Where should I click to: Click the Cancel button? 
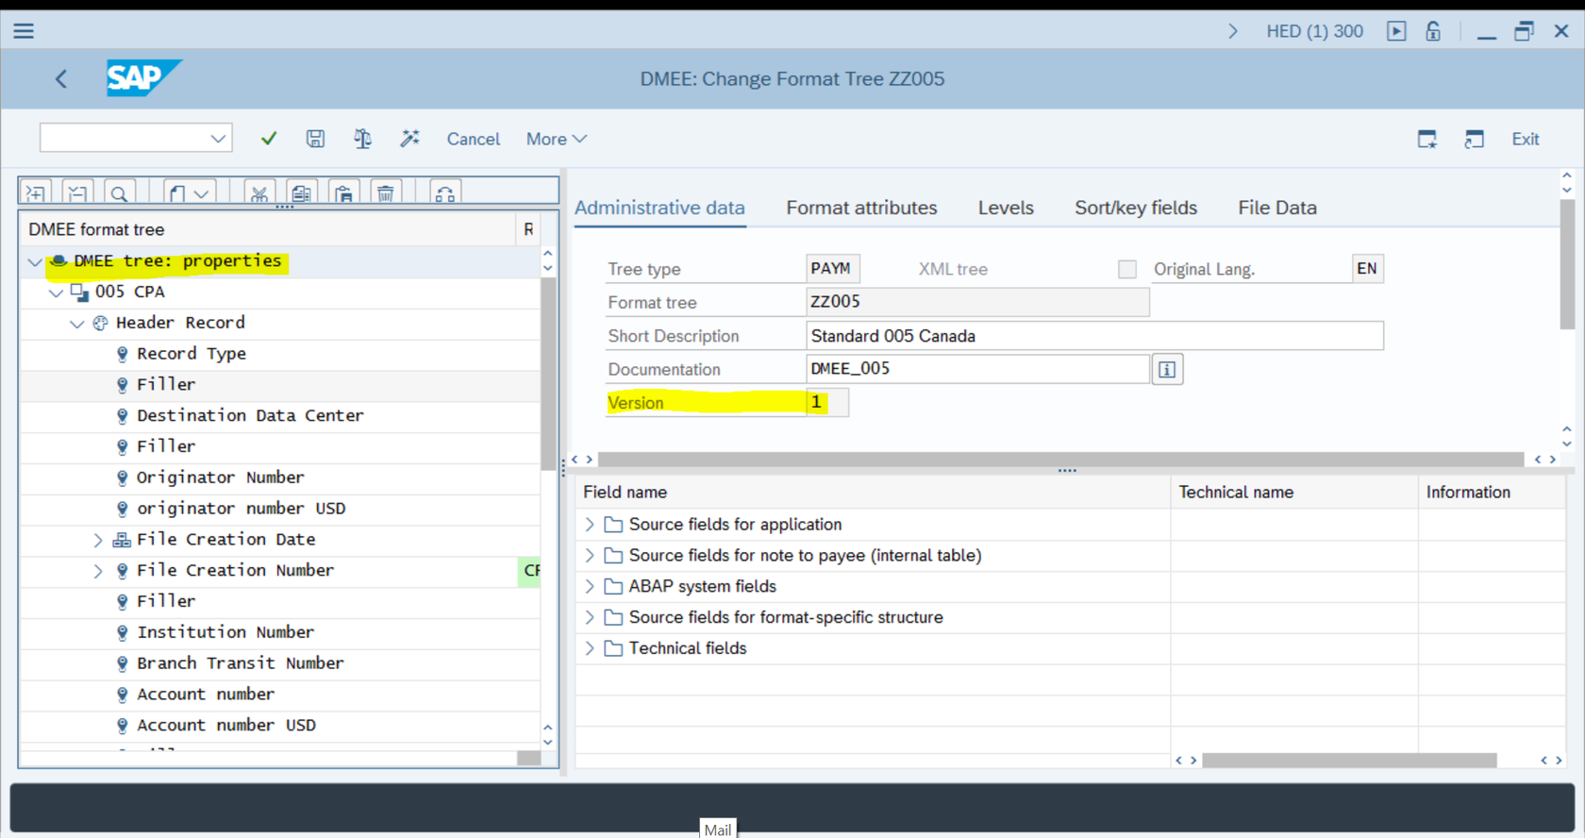coord(473,139)
